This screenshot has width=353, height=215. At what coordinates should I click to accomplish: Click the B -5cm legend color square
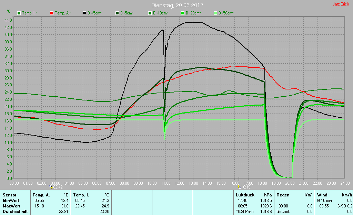[x=117, y=13]
